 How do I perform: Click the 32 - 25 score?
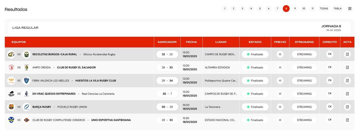[x=167, y=54]
